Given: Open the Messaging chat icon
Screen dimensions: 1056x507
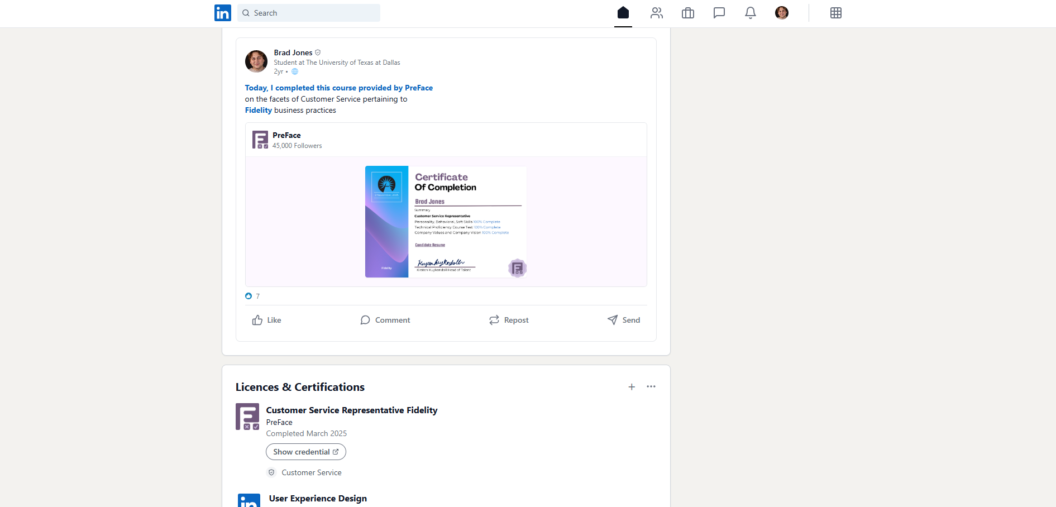Looking at the screenshot, I should (x=719, y=13).
